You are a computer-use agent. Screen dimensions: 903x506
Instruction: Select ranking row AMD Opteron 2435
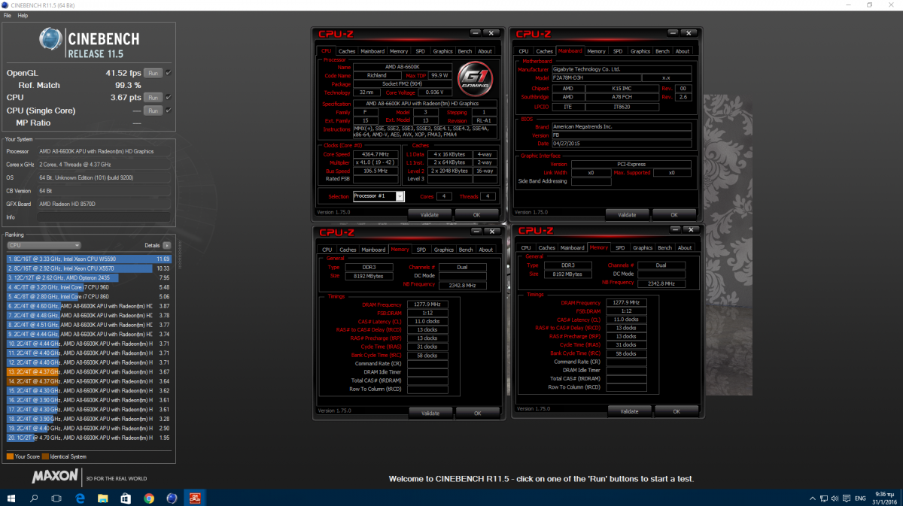point(89,277)
